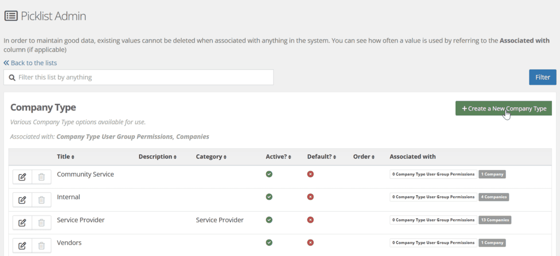Sort by the Default? column

tap(322, 157)
